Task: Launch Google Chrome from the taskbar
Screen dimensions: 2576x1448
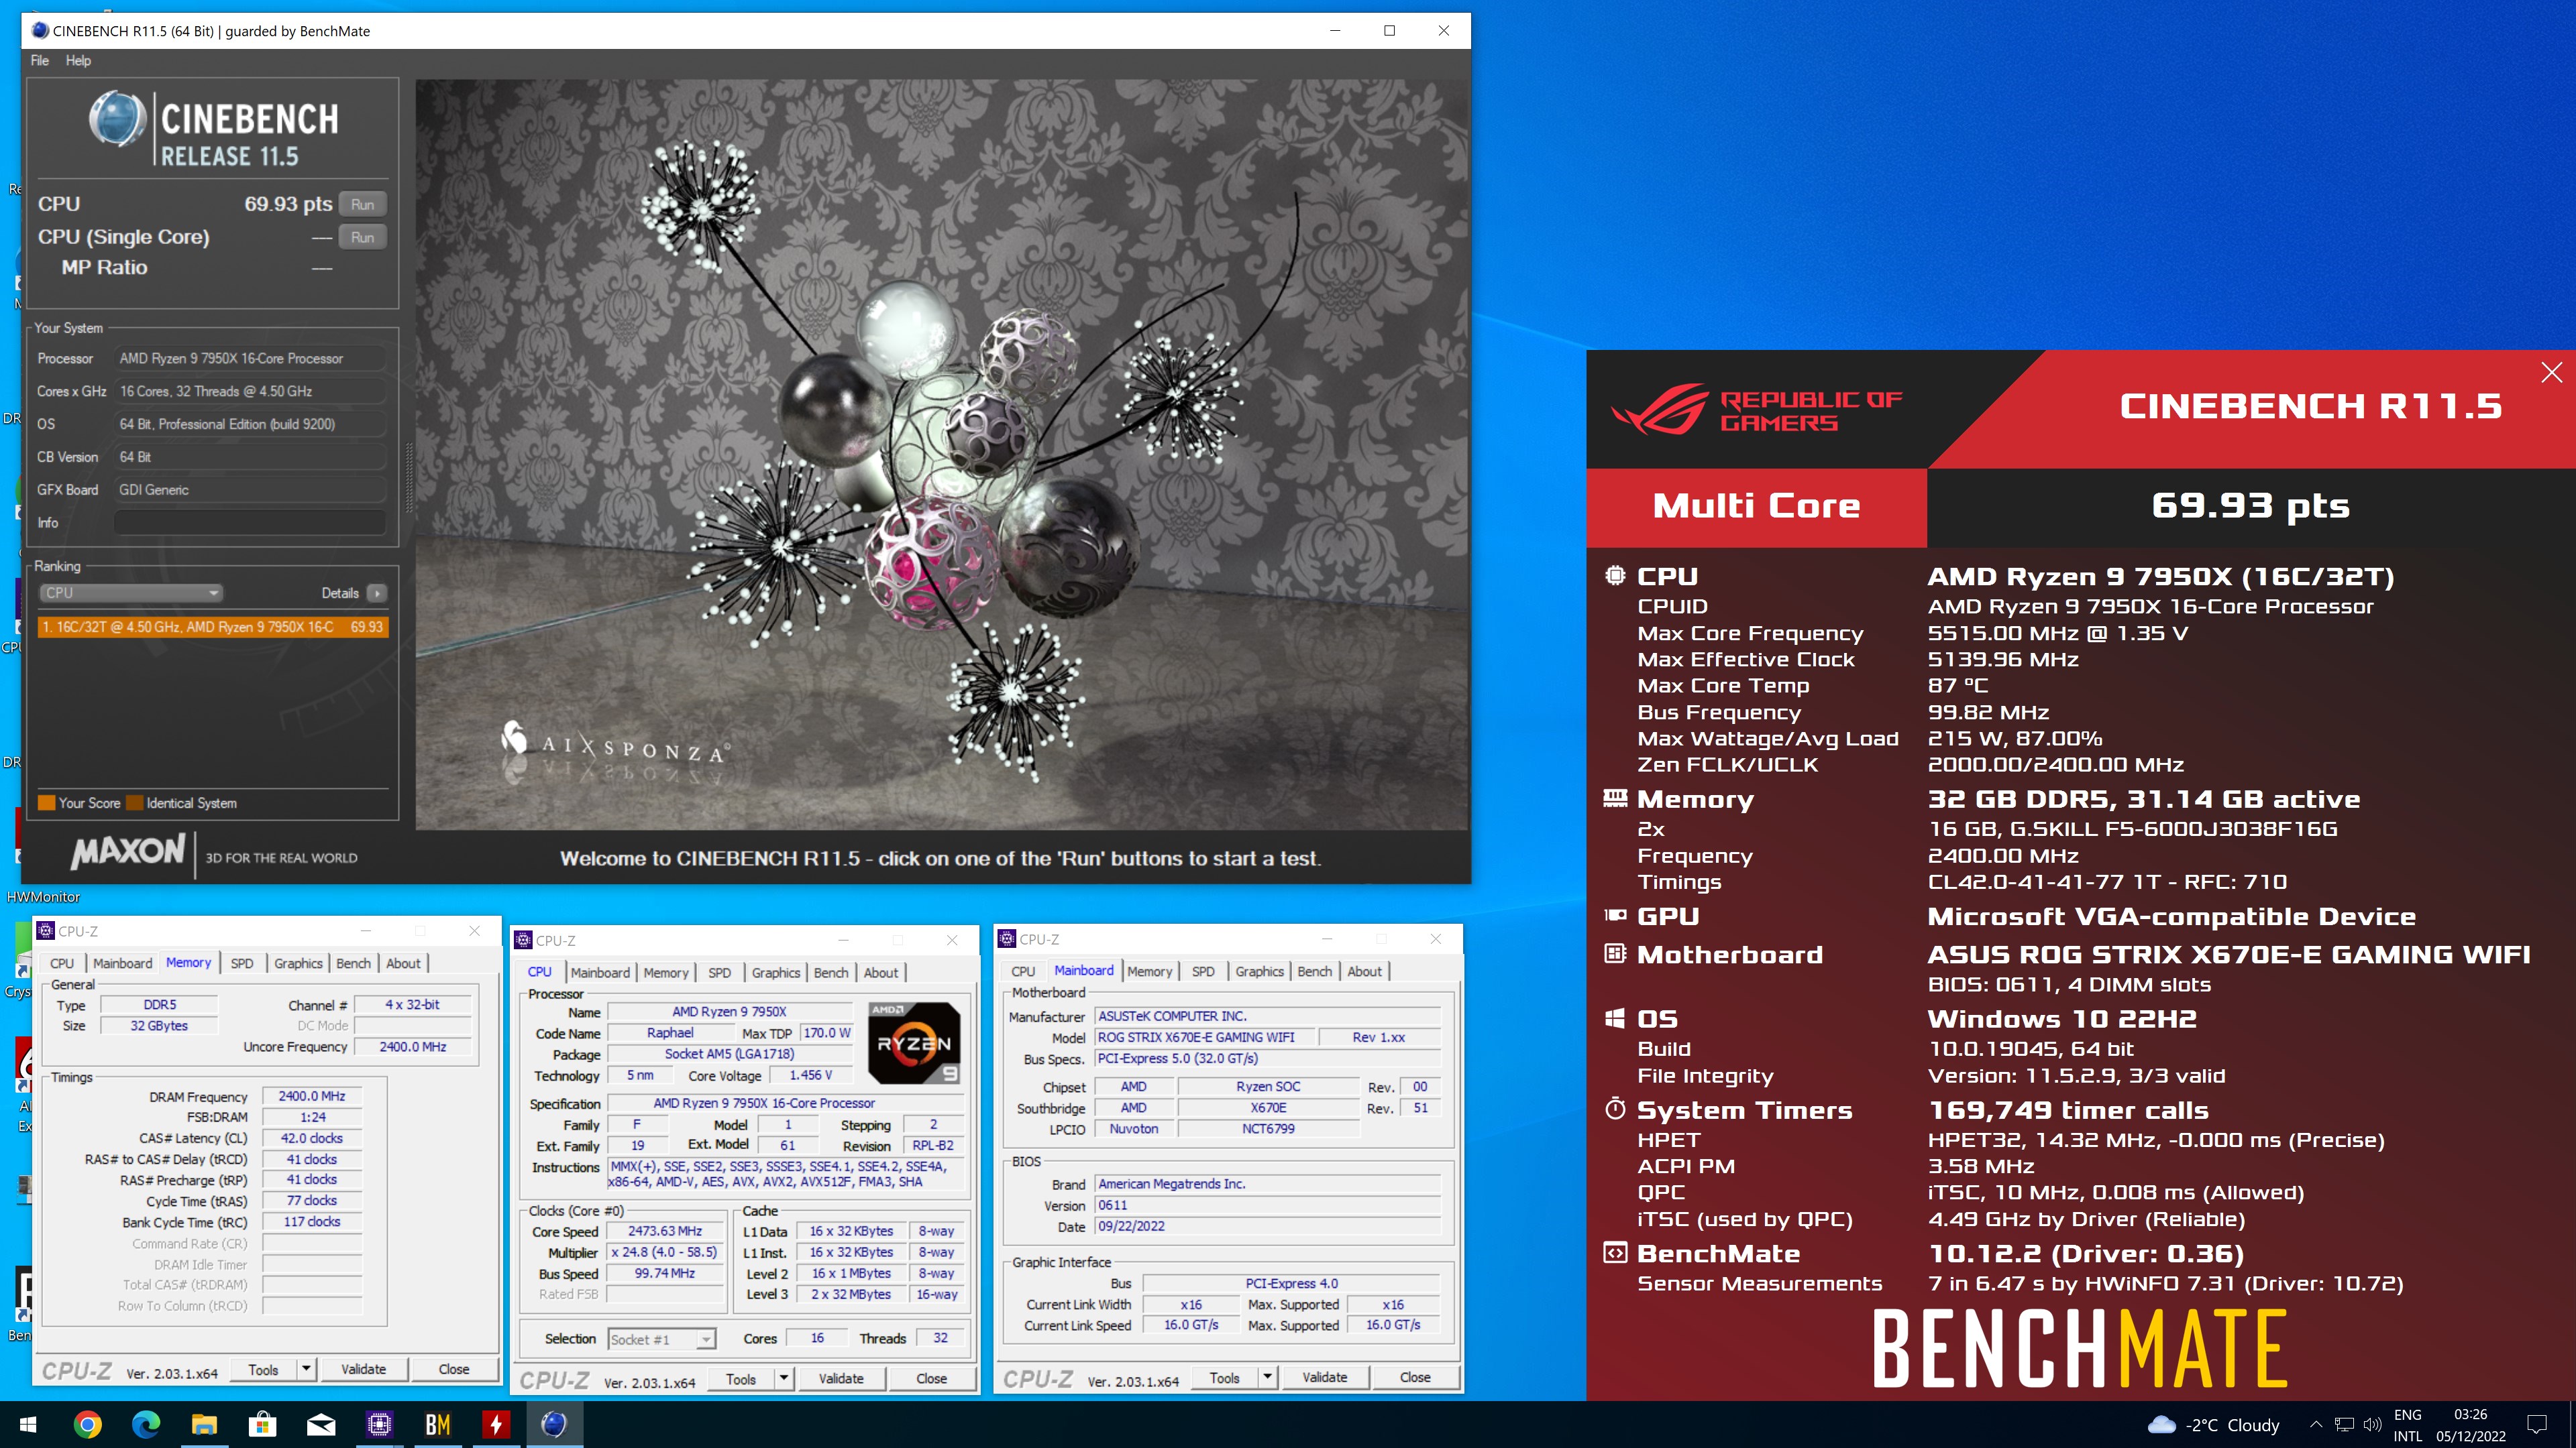Action: 87,1424
